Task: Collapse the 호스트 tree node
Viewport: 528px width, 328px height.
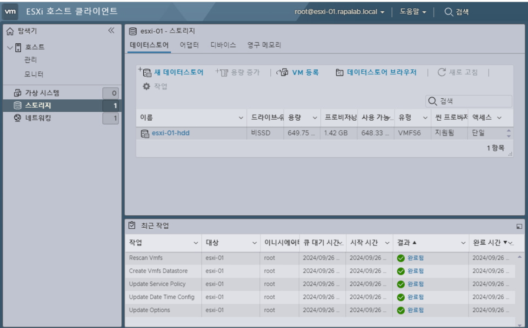Action: click(x=10, y=48)
